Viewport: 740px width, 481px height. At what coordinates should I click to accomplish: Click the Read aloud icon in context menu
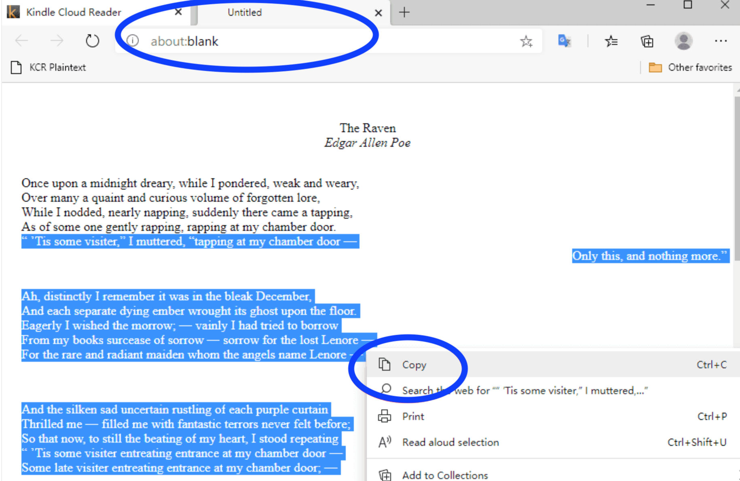click(385, 442)
